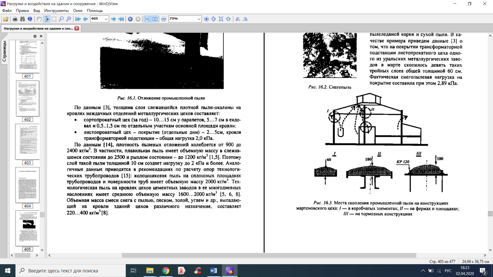Open the zoom level dropdown showing 75%

199,19
